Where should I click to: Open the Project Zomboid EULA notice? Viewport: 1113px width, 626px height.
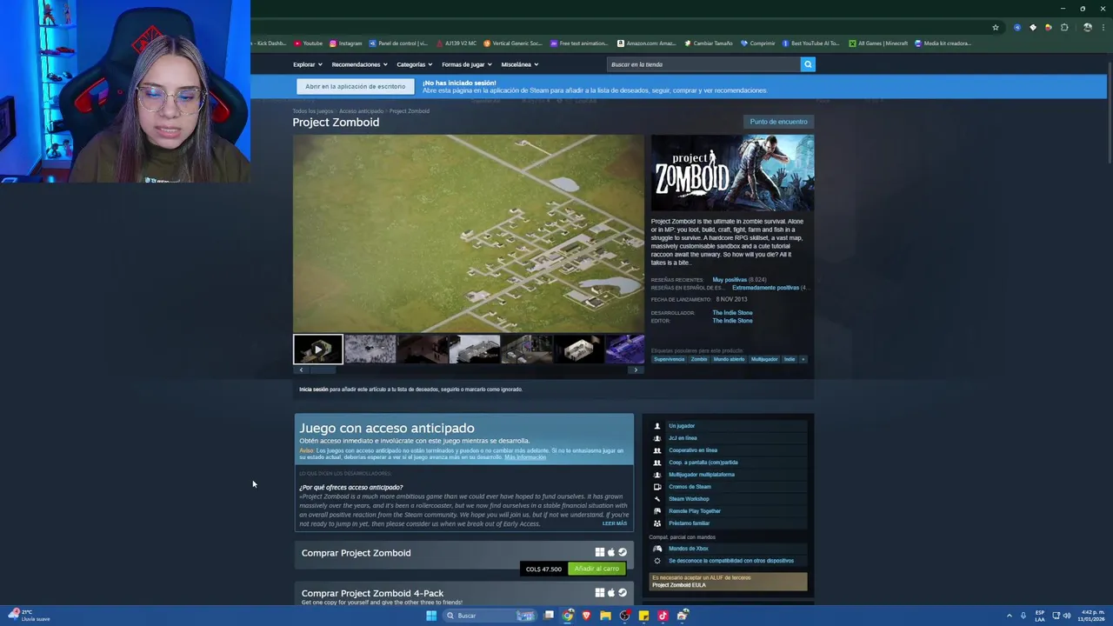point(729,581)
